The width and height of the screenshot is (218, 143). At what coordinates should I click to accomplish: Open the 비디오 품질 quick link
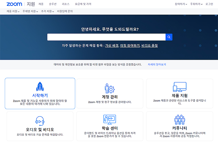click(149, 46)
